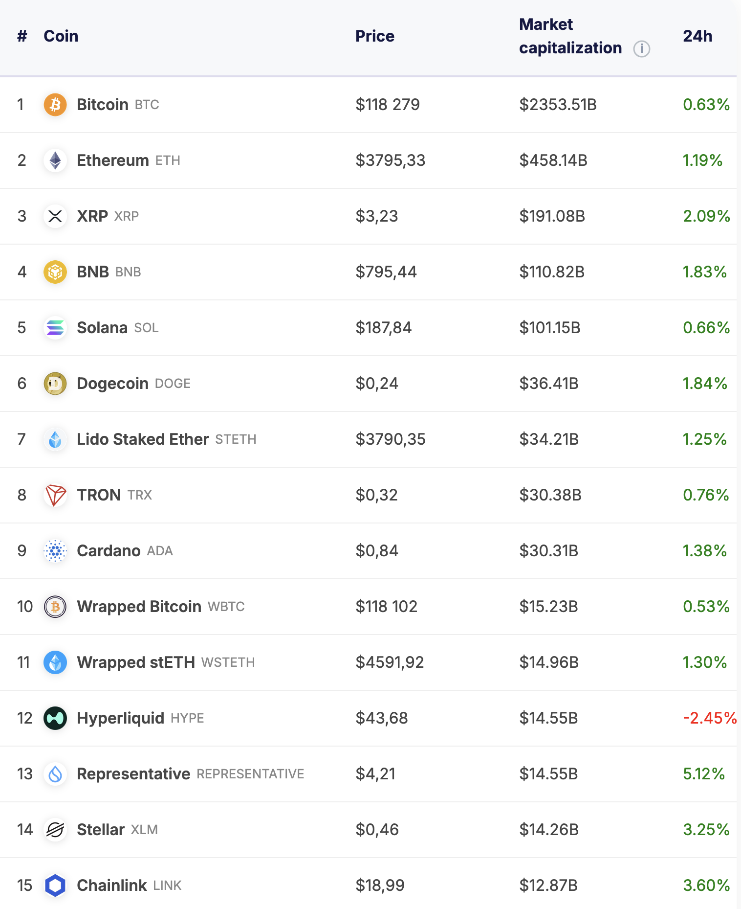This screenshot has width=741, height=909.
Task: Click the Hyperliquid coin icon
Action: [55, 718]
